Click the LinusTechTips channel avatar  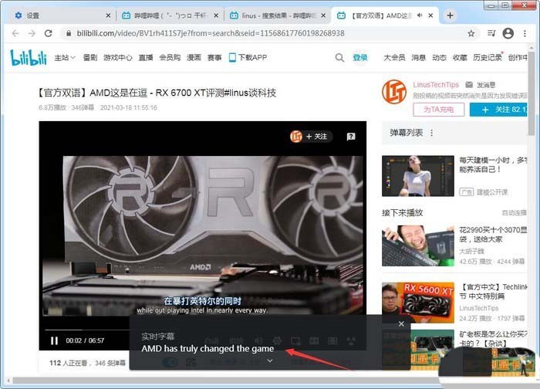click(x=394, y=91)
